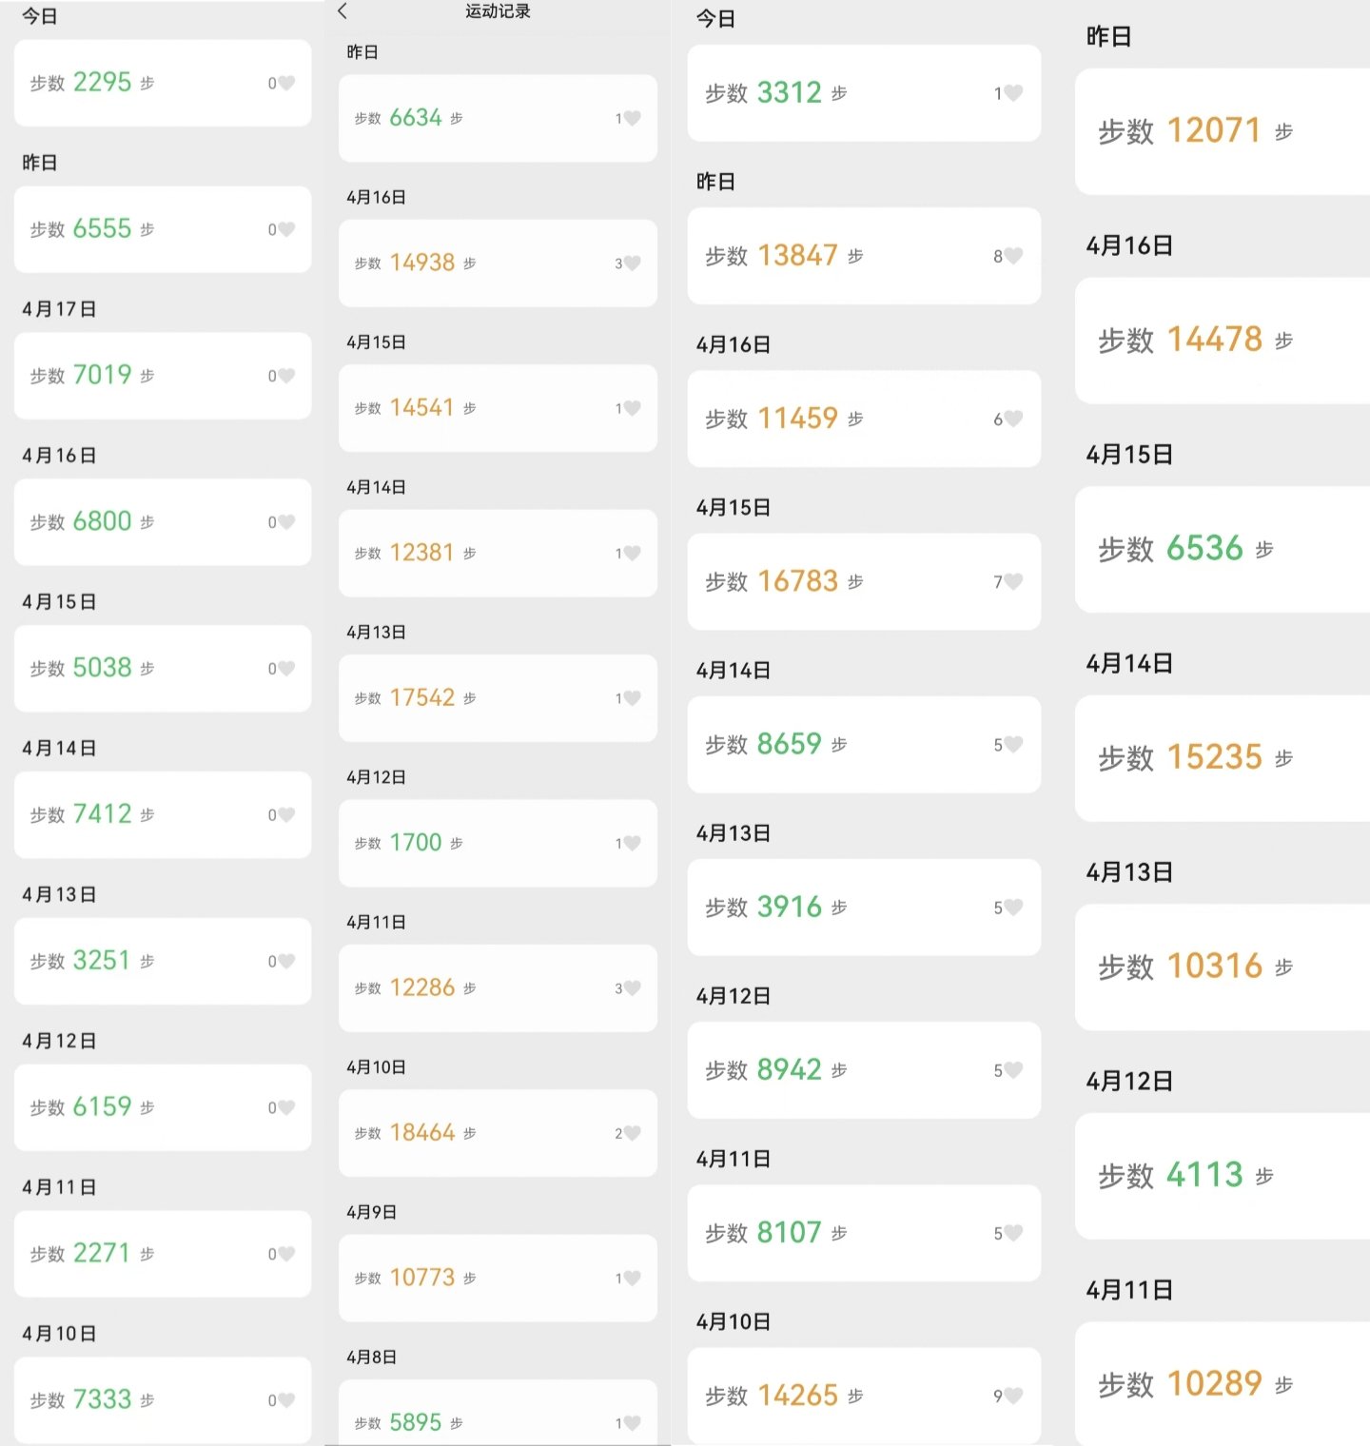Like the 18464 steps record heart
The image size is (1370, 1446).
[632, 1133]
